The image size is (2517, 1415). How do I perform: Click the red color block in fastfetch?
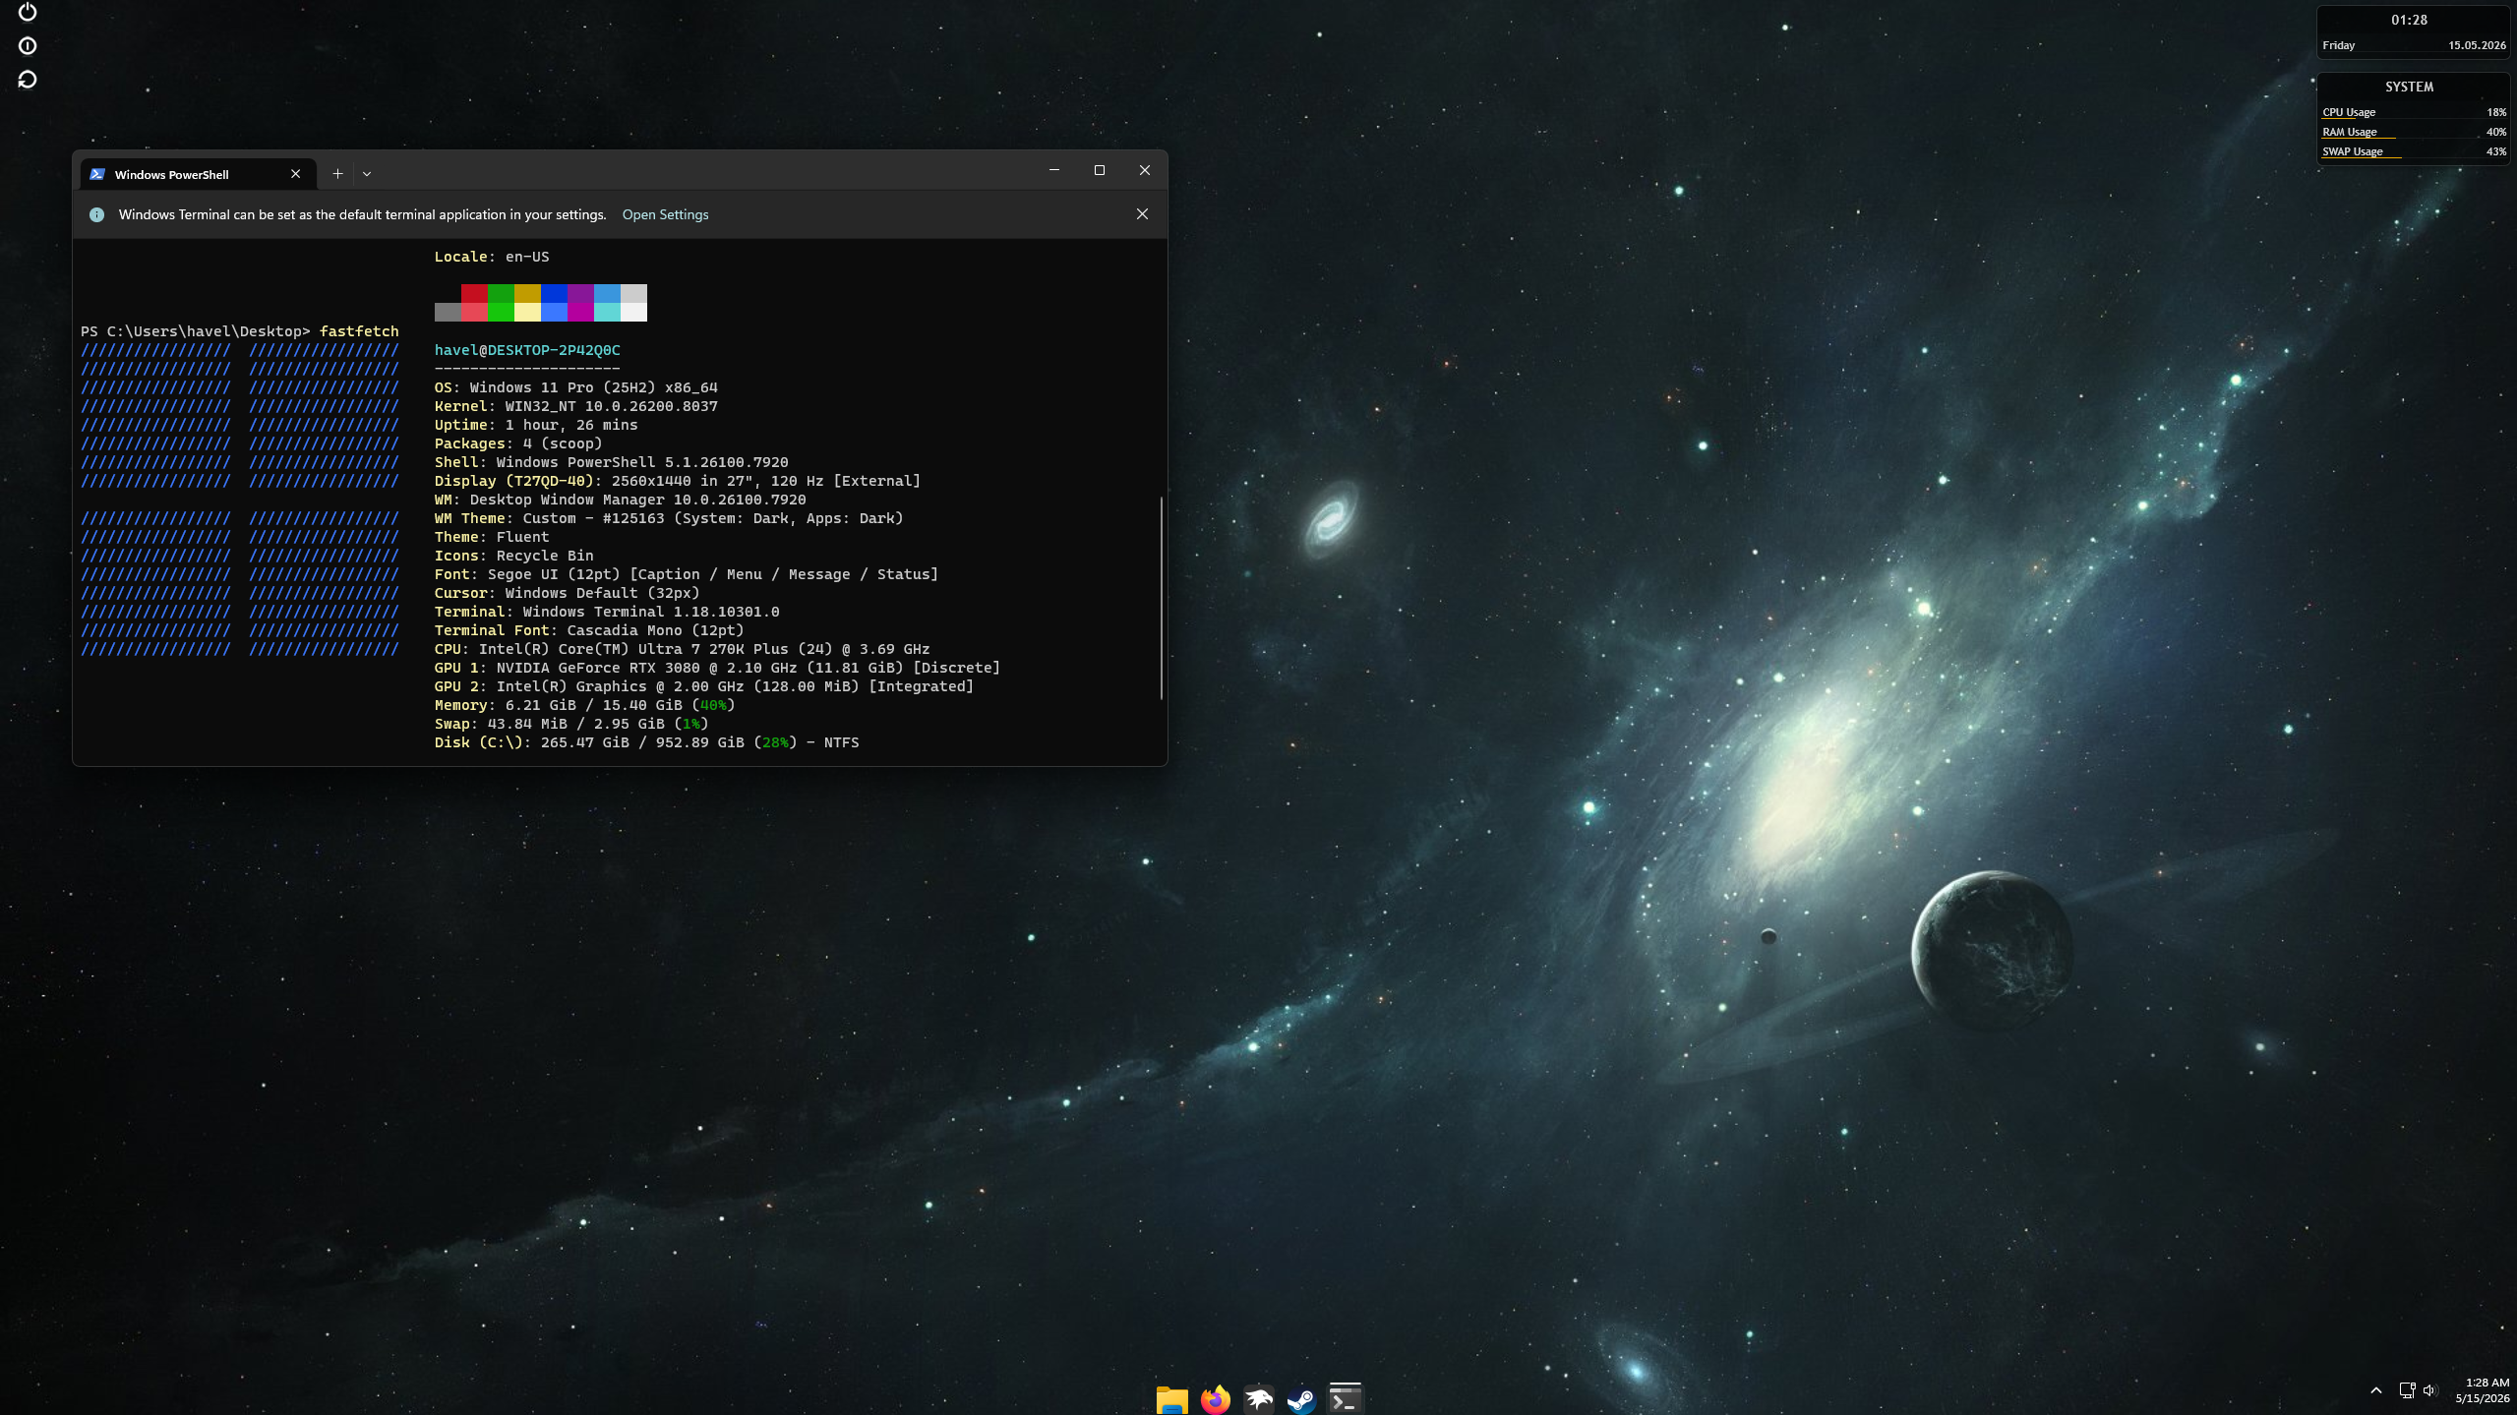point(474,294)
